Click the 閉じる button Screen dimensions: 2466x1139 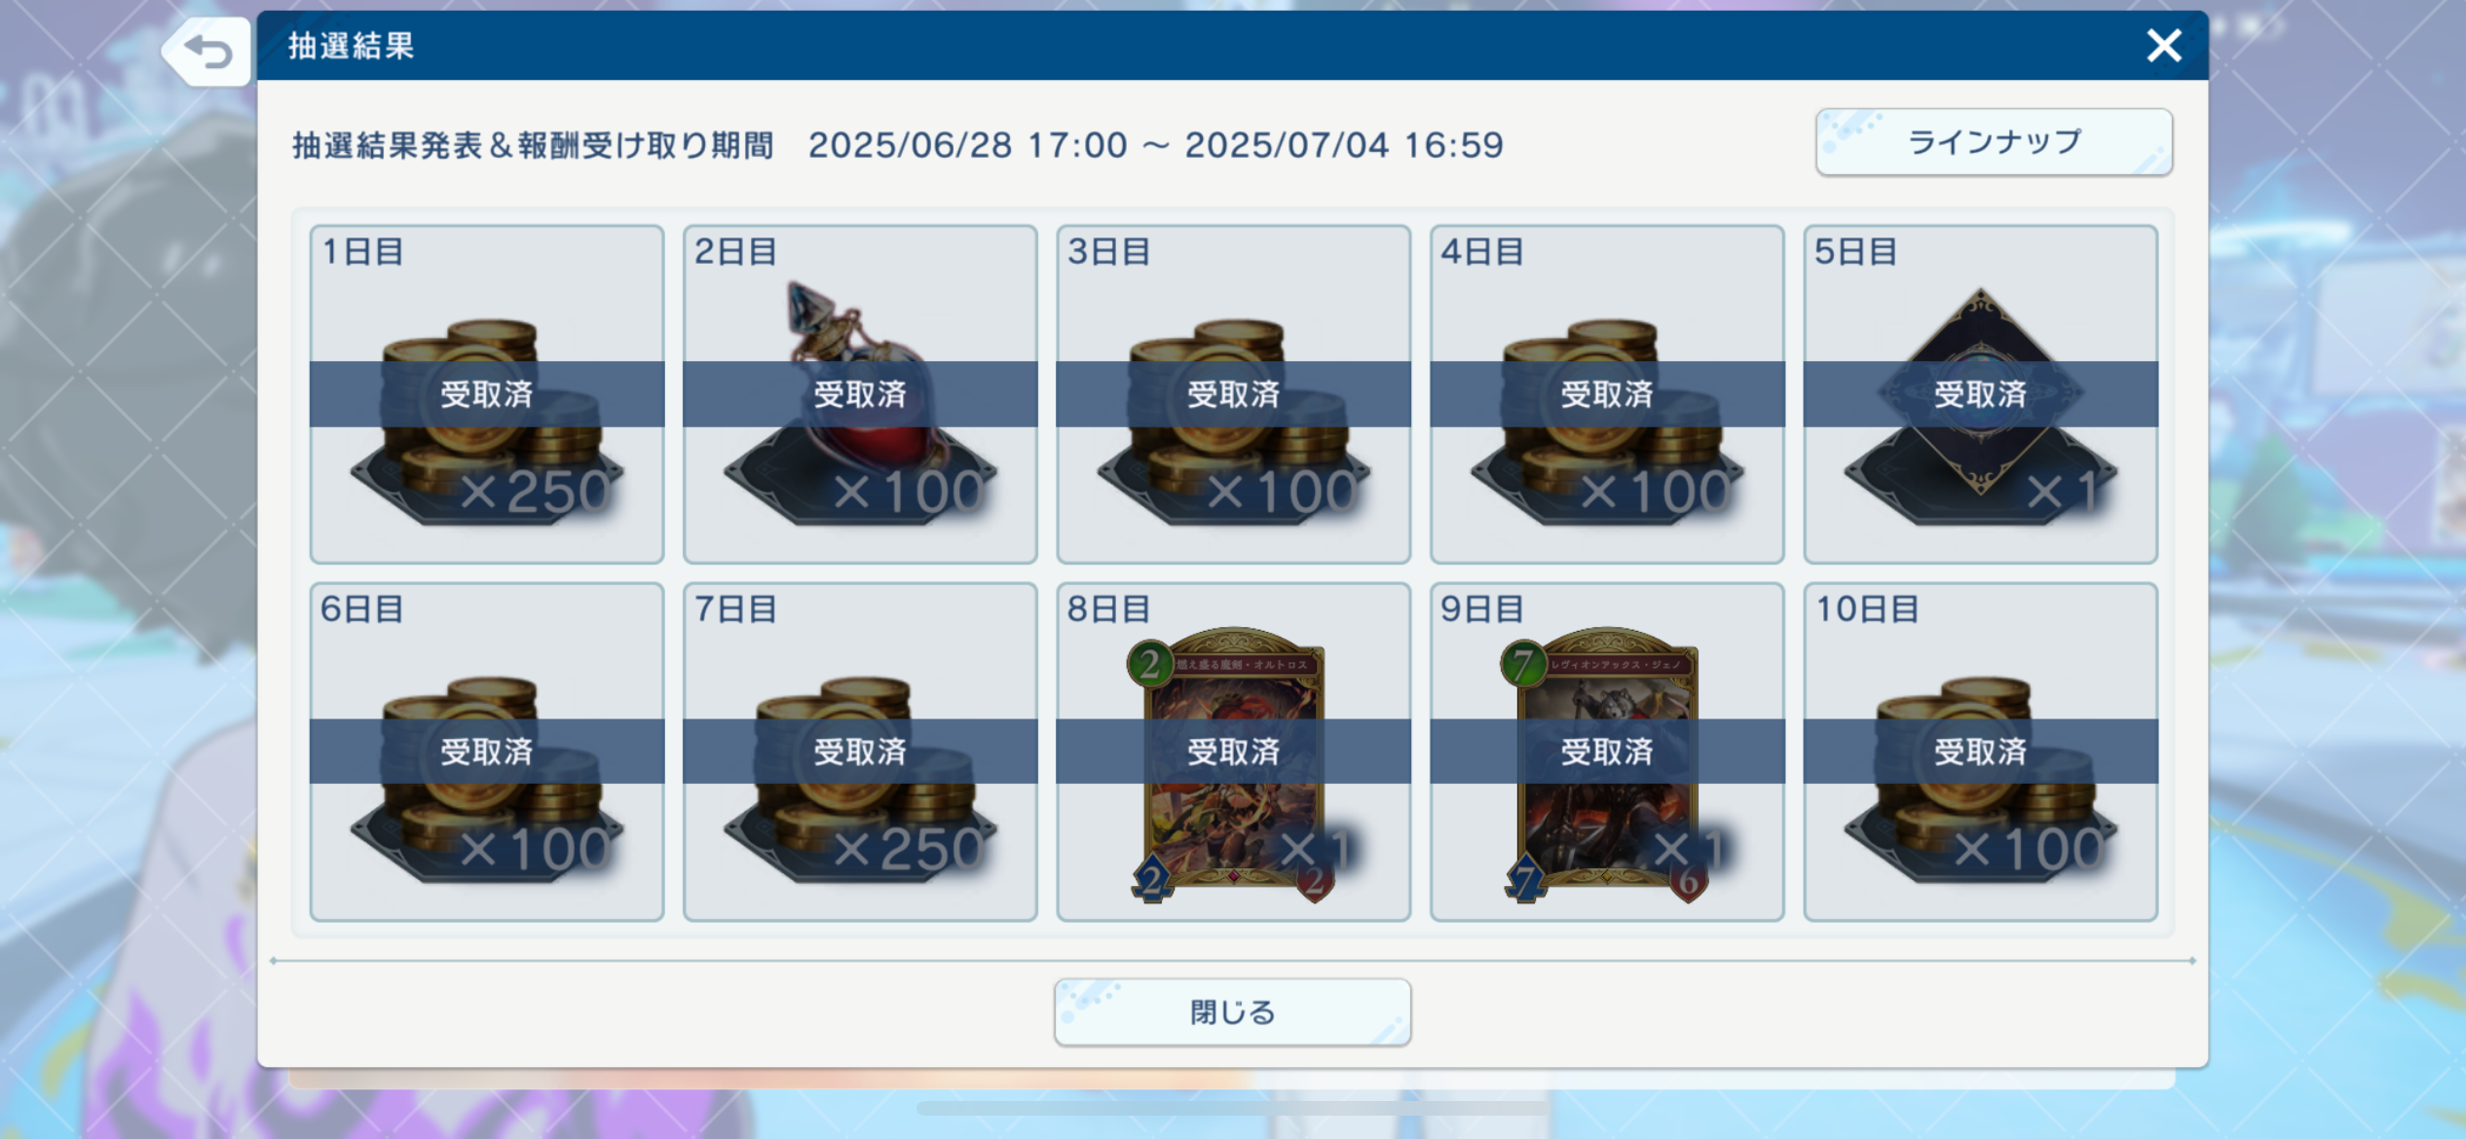tap(1232, 1012)
